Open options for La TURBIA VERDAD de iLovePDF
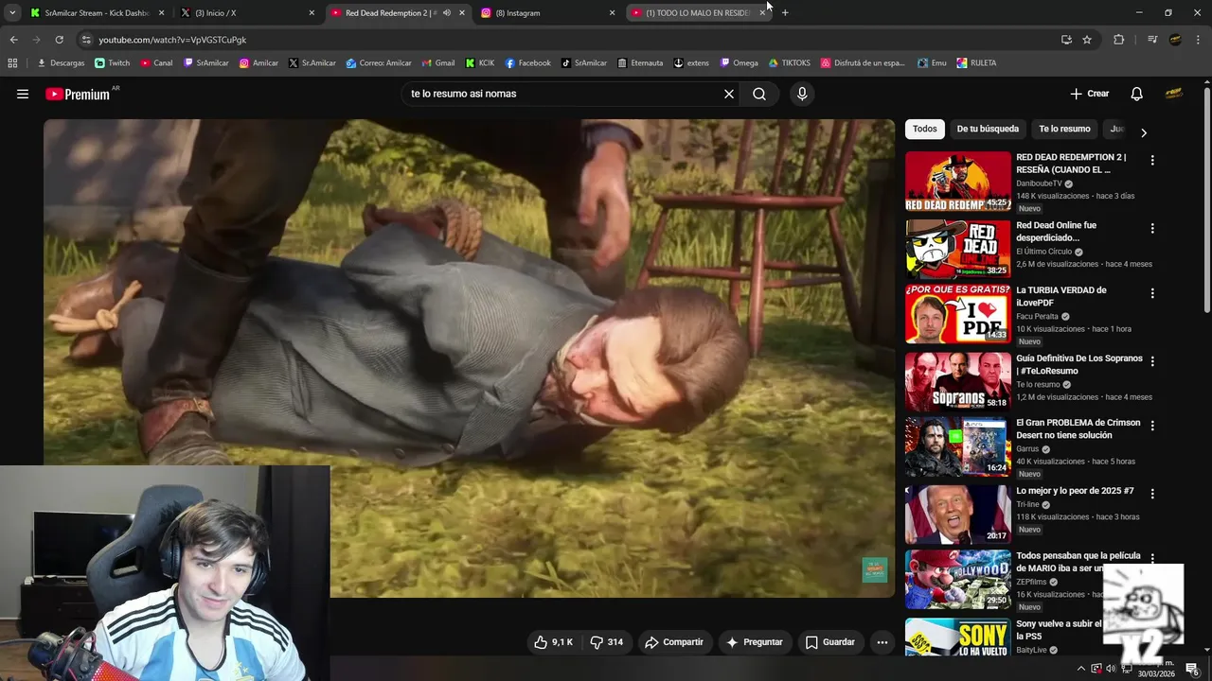This screenshot has height=681, width=1212. coord(1152,293)
